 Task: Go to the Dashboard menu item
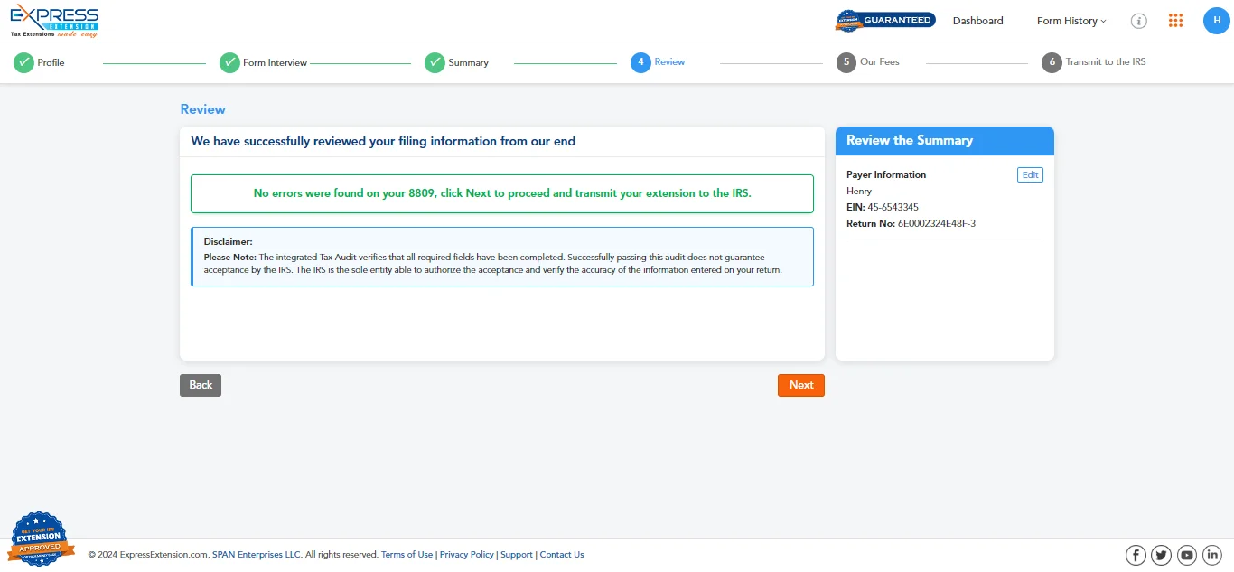[x=977, y=20]
